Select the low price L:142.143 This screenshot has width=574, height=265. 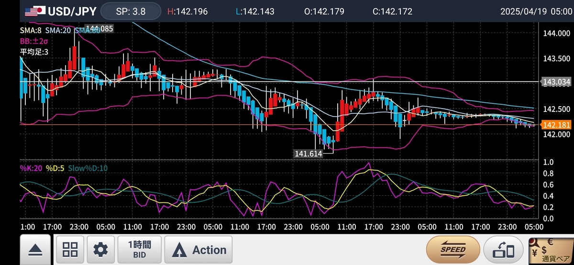(254, 11)
